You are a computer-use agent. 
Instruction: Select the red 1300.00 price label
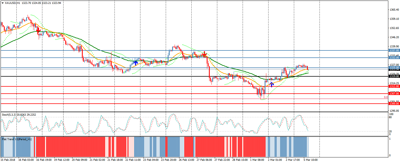394,103
